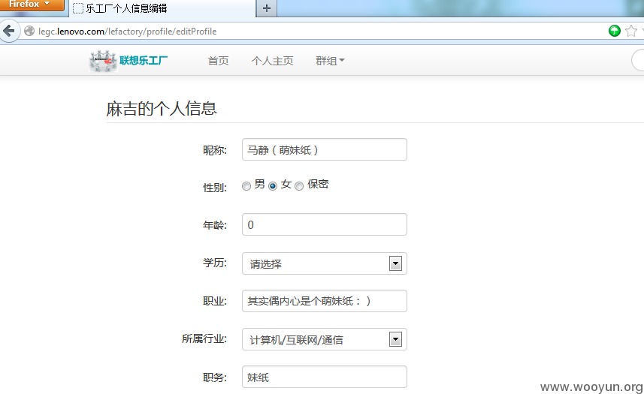Screen dimensions: 644x394
Task: Open the 所属行业 dropdown list
Action: tap(325, 339)
